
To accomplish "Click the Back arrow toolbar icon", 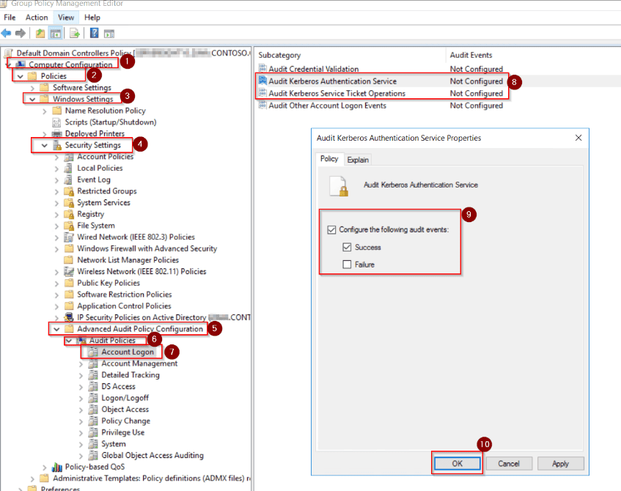I will tap(6, 33).
